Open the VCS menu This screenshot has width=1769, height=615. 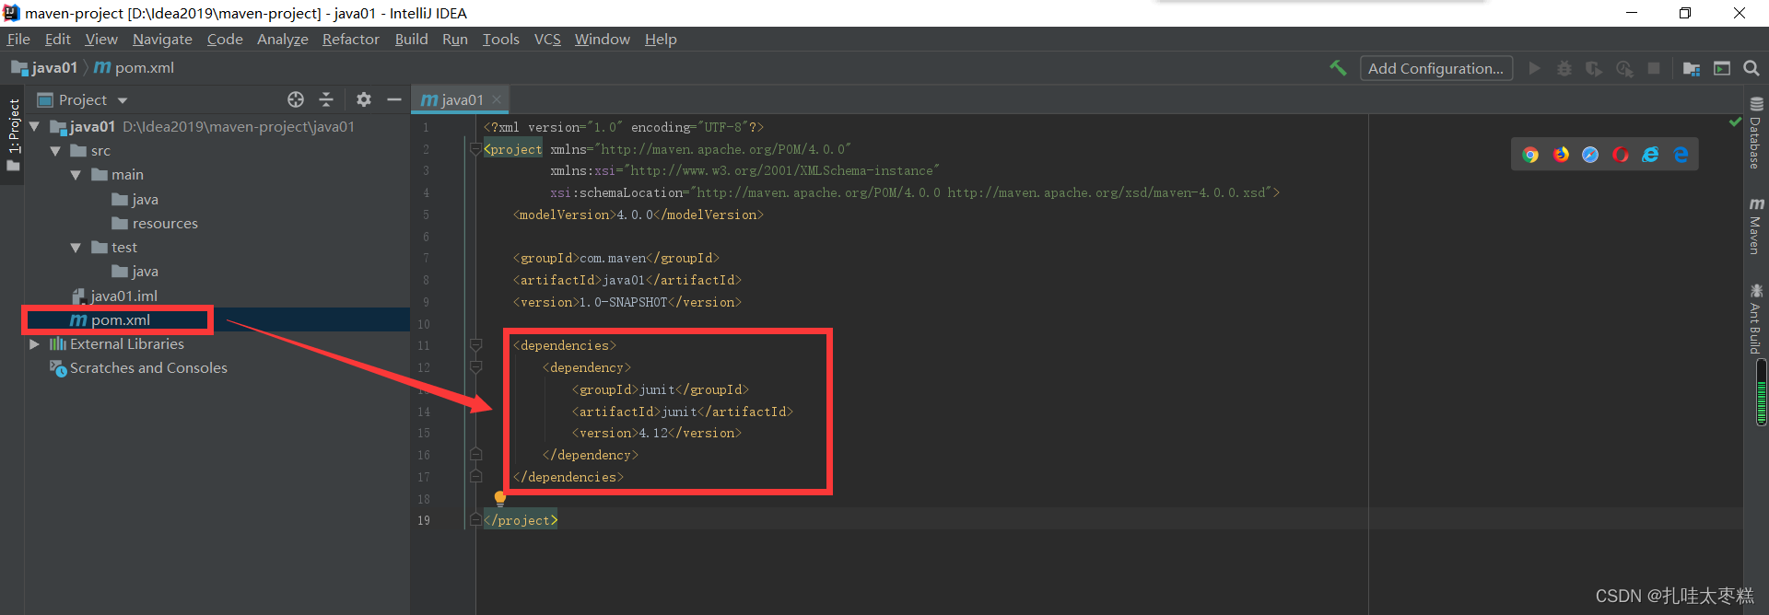[547, 39]
